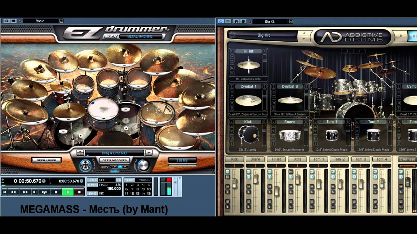
Task: Page kit view left with top arrow
Action: pos(347,51)
